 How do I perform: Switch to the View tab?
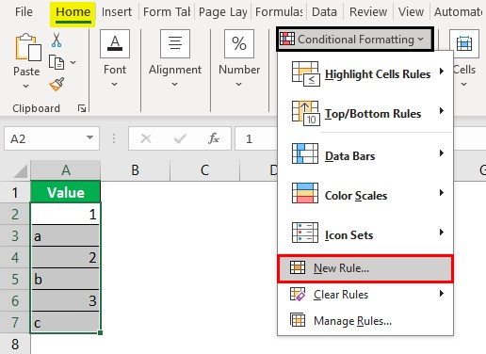[411, 12]
